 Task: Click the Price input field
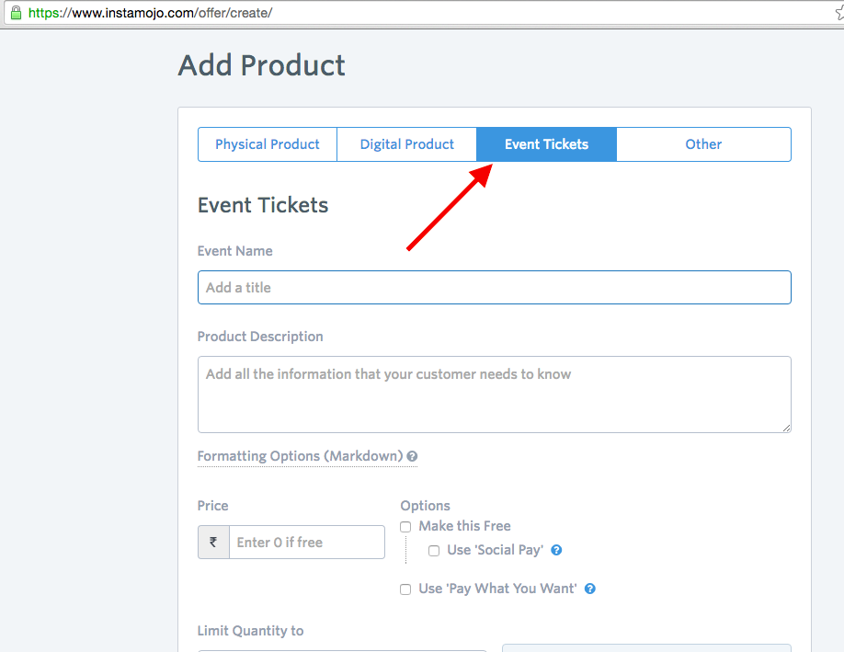pos(306,543)
